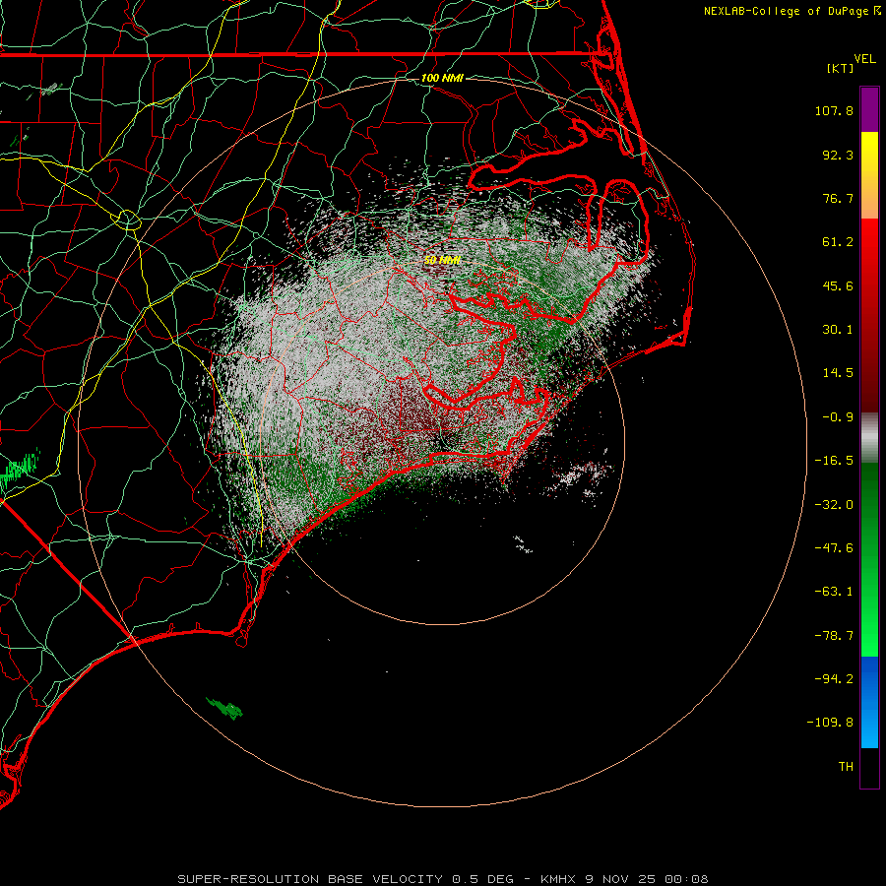Click the 100 NMI range ring label
886x886 pixels.
click(442, 78)
